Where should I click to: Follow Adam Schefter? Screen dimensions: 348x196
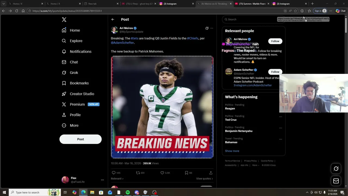(275, 72)
